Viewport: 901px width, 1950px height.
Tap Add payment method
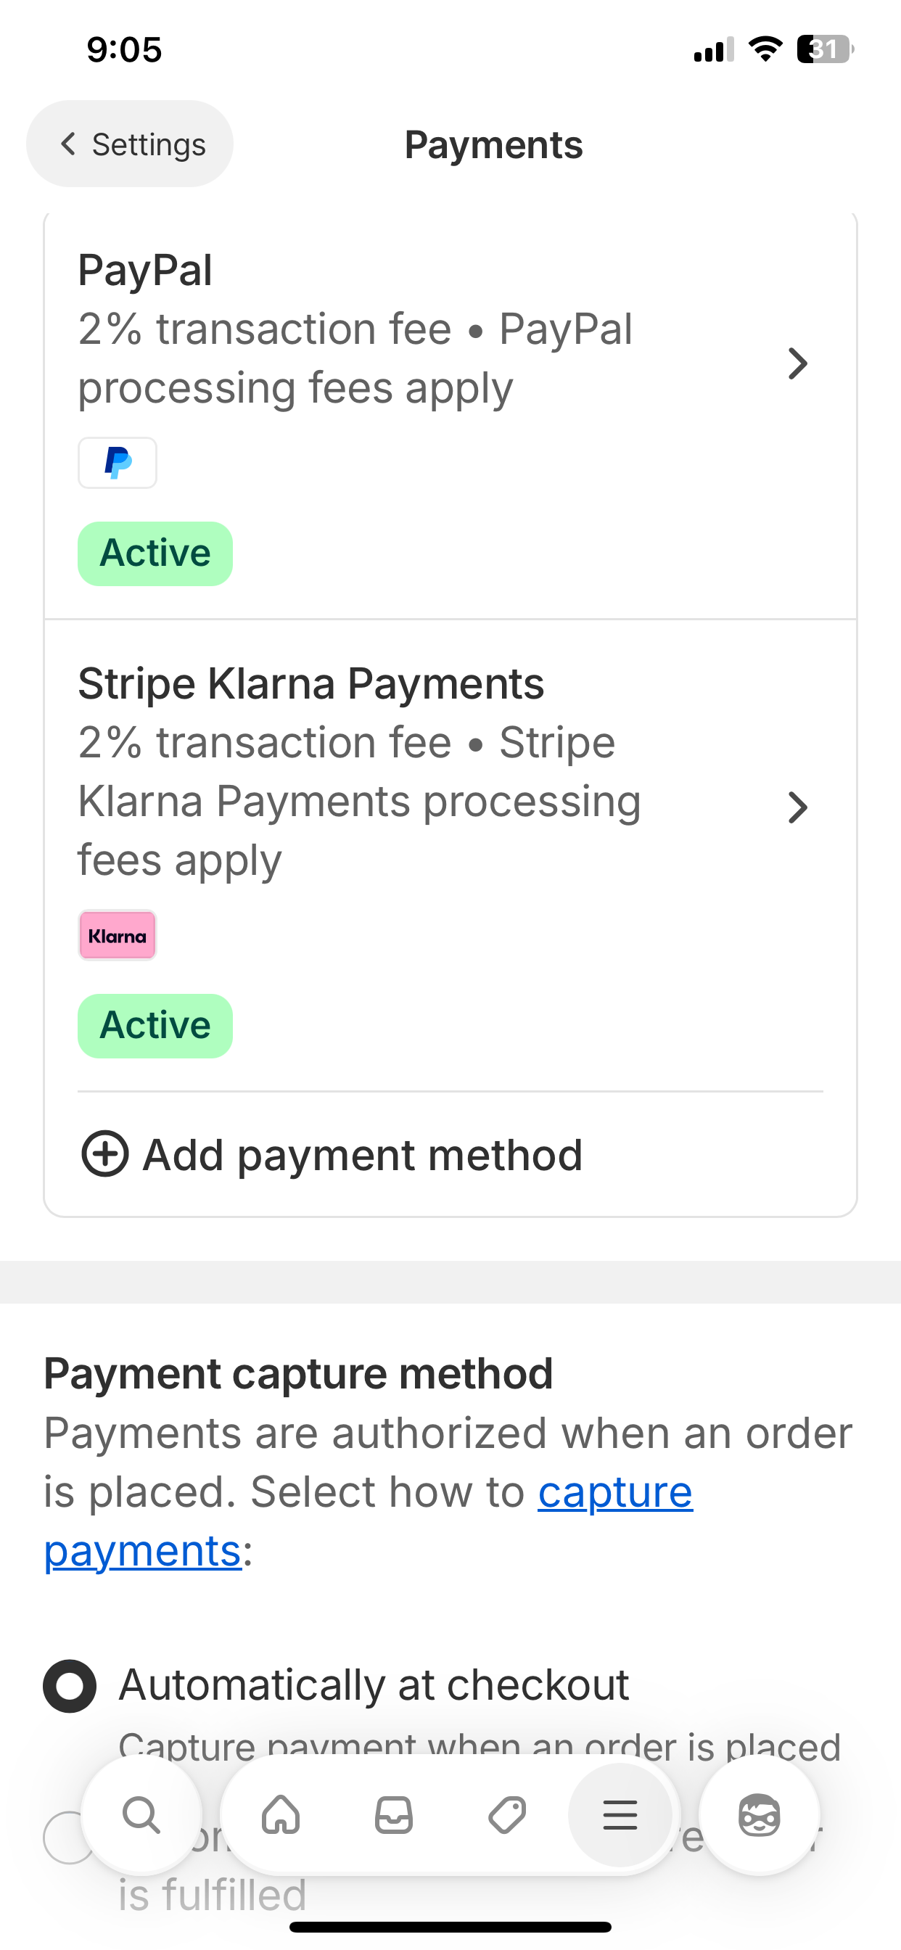(x=362, y=1154)
